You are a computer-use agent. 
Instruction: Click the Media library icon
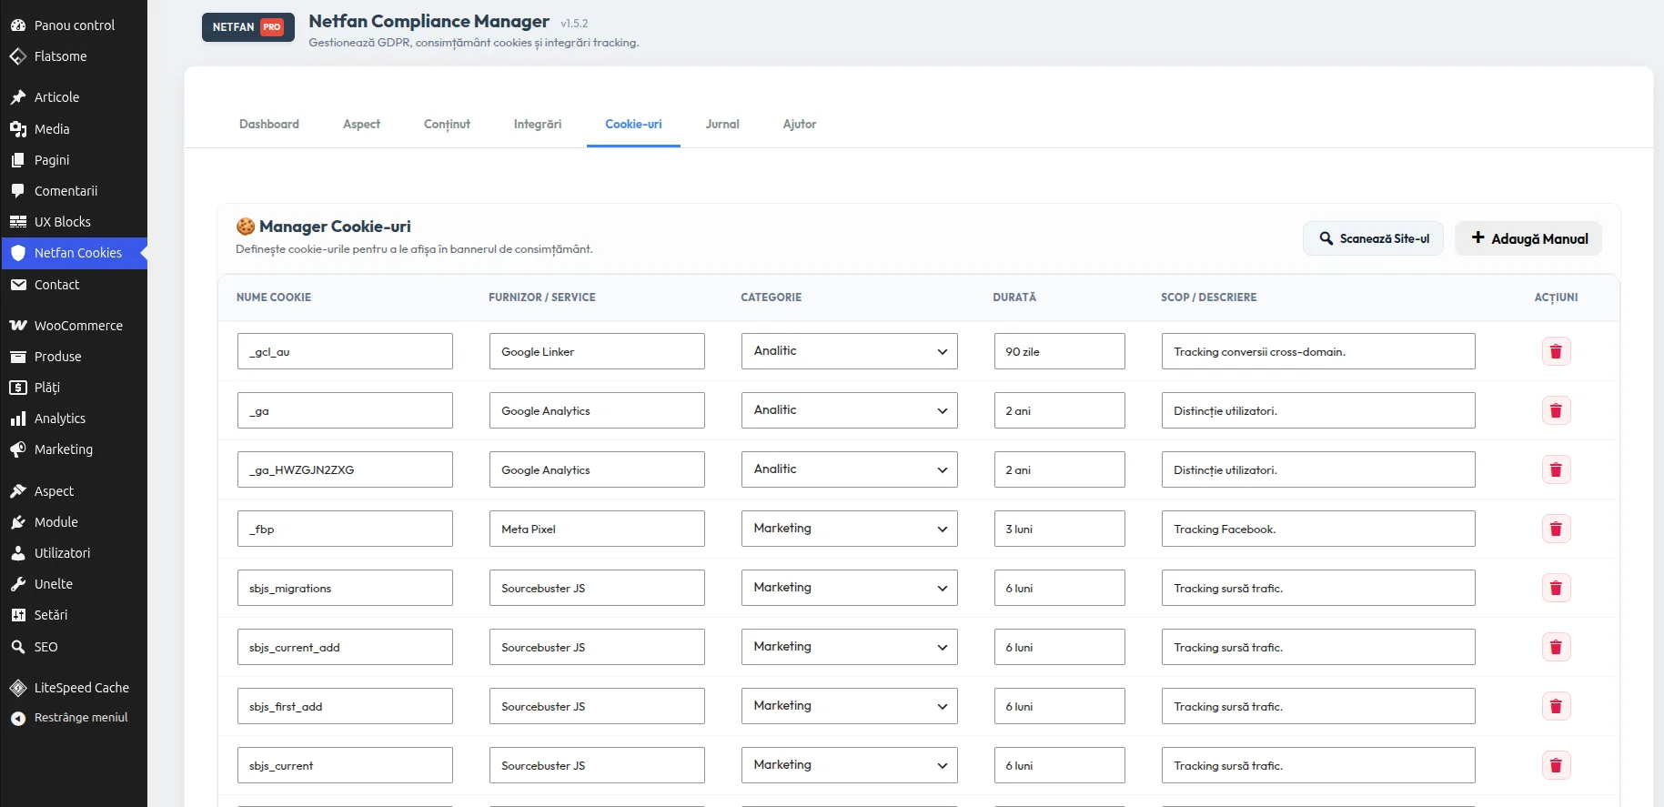(x=18, y=129)
